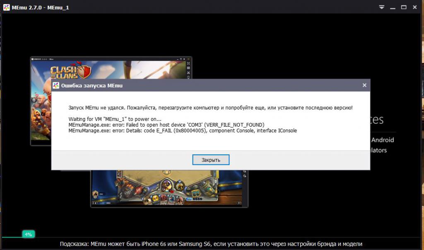
Task: Click the E_FAIL 0x80004005 error details line
Action: tap(182, 130)
